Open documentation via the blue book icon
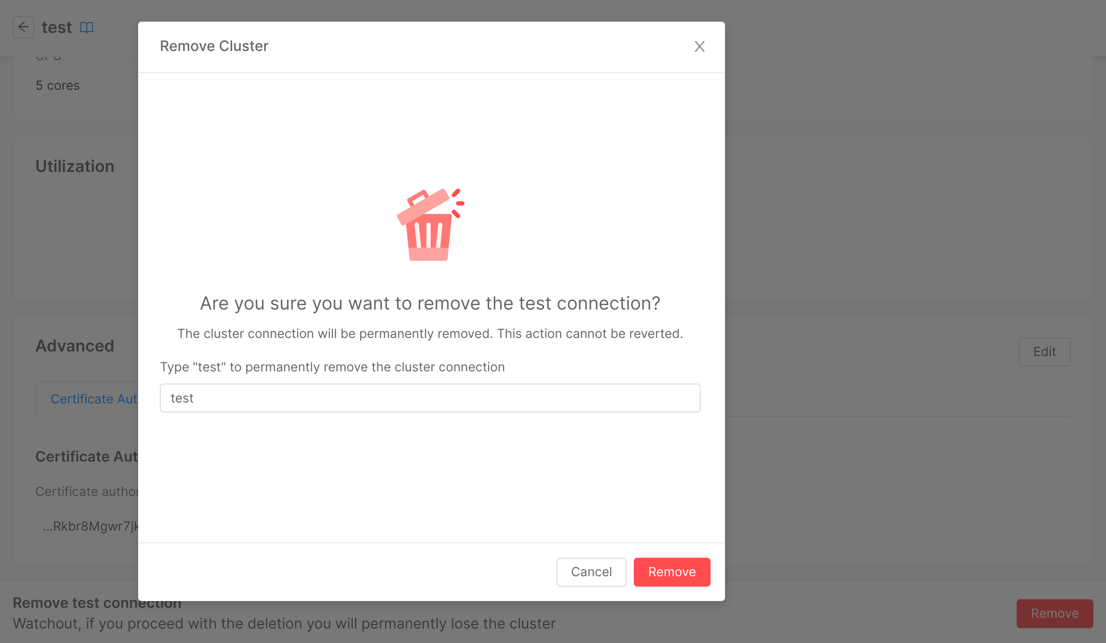Viewport: 1106px width, 643px height. pyautogui.click(x=87, y=27)
